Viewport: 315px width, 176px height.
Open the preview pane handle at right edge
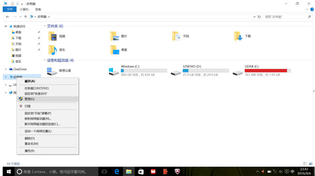click(x=314, y=91)
